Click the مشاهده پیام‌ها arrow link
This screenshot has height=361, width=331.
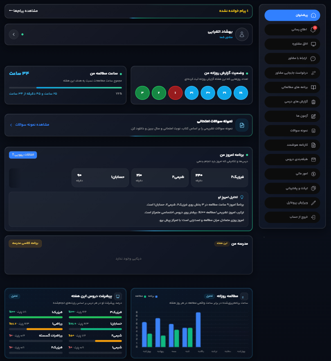pyautogui.click(x=23, y=11)
